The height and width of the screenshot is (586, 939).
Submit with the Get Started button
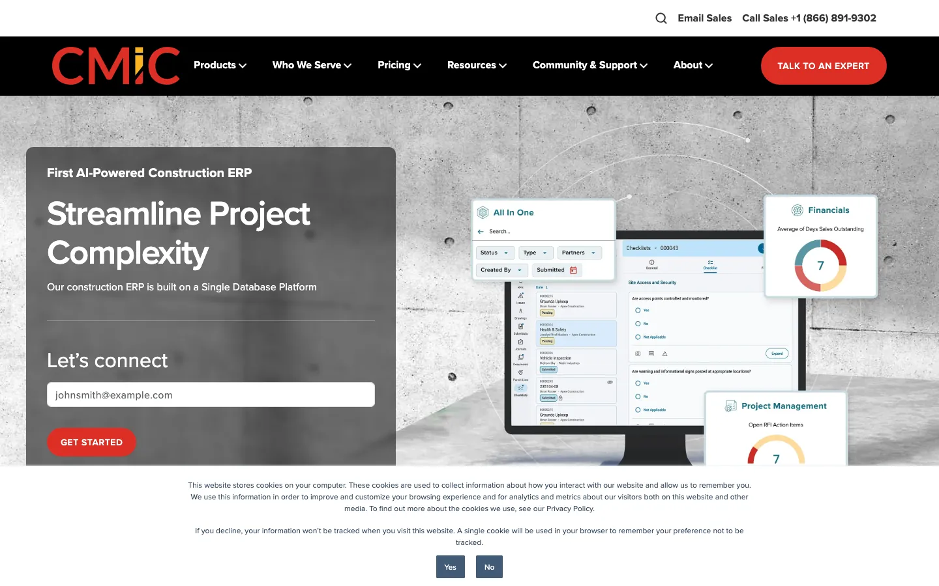coord(91,442)
